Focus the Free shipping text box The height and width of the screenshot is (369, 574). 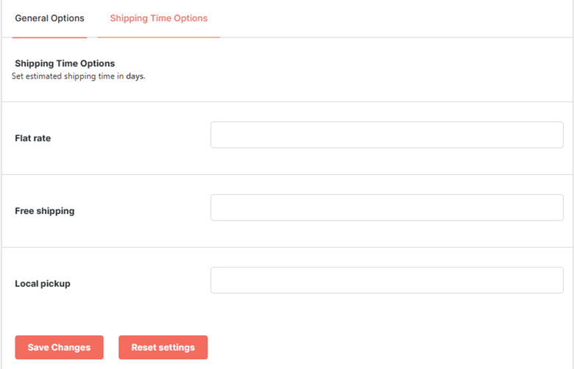387,207
